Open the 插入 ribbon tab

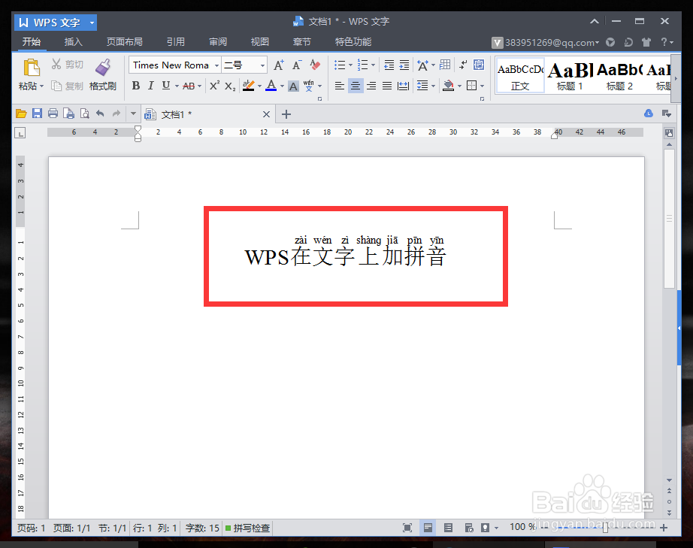(x=74, y=42)
